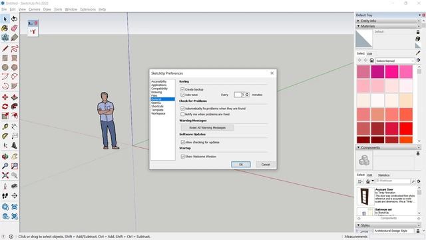Click the Materials sample paint eyedropper
The height and width of the screenshot is (240, 426).
point(418,53)
